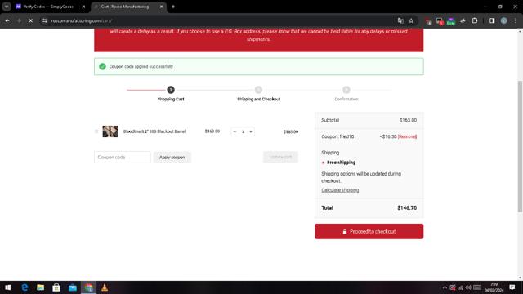Go to Shopping Cart step one
The image size is (523, 294).
coord(171,90)
